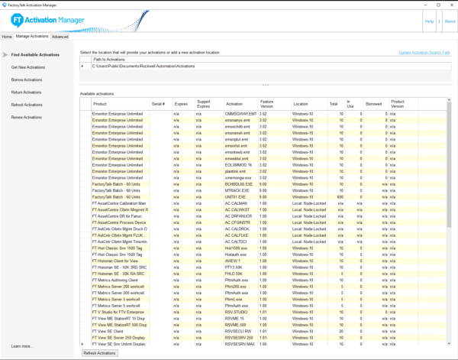Viewport: 458px width, 360px height.
Task: Switch to the Home tab
Action: pyautogui.click(x=7, y=37)
